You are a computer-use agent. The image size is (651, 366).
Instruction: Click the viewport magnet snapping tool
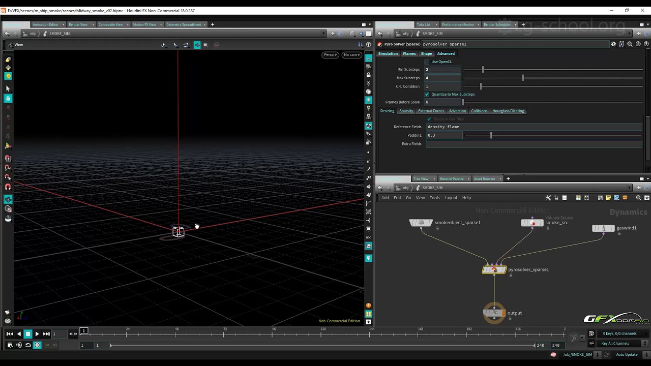click(8, 187)
